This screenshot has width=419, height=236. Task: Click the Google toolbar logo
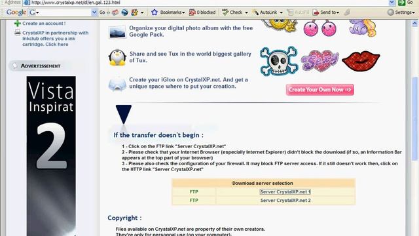pyautogui.click(x=16, y=12)
